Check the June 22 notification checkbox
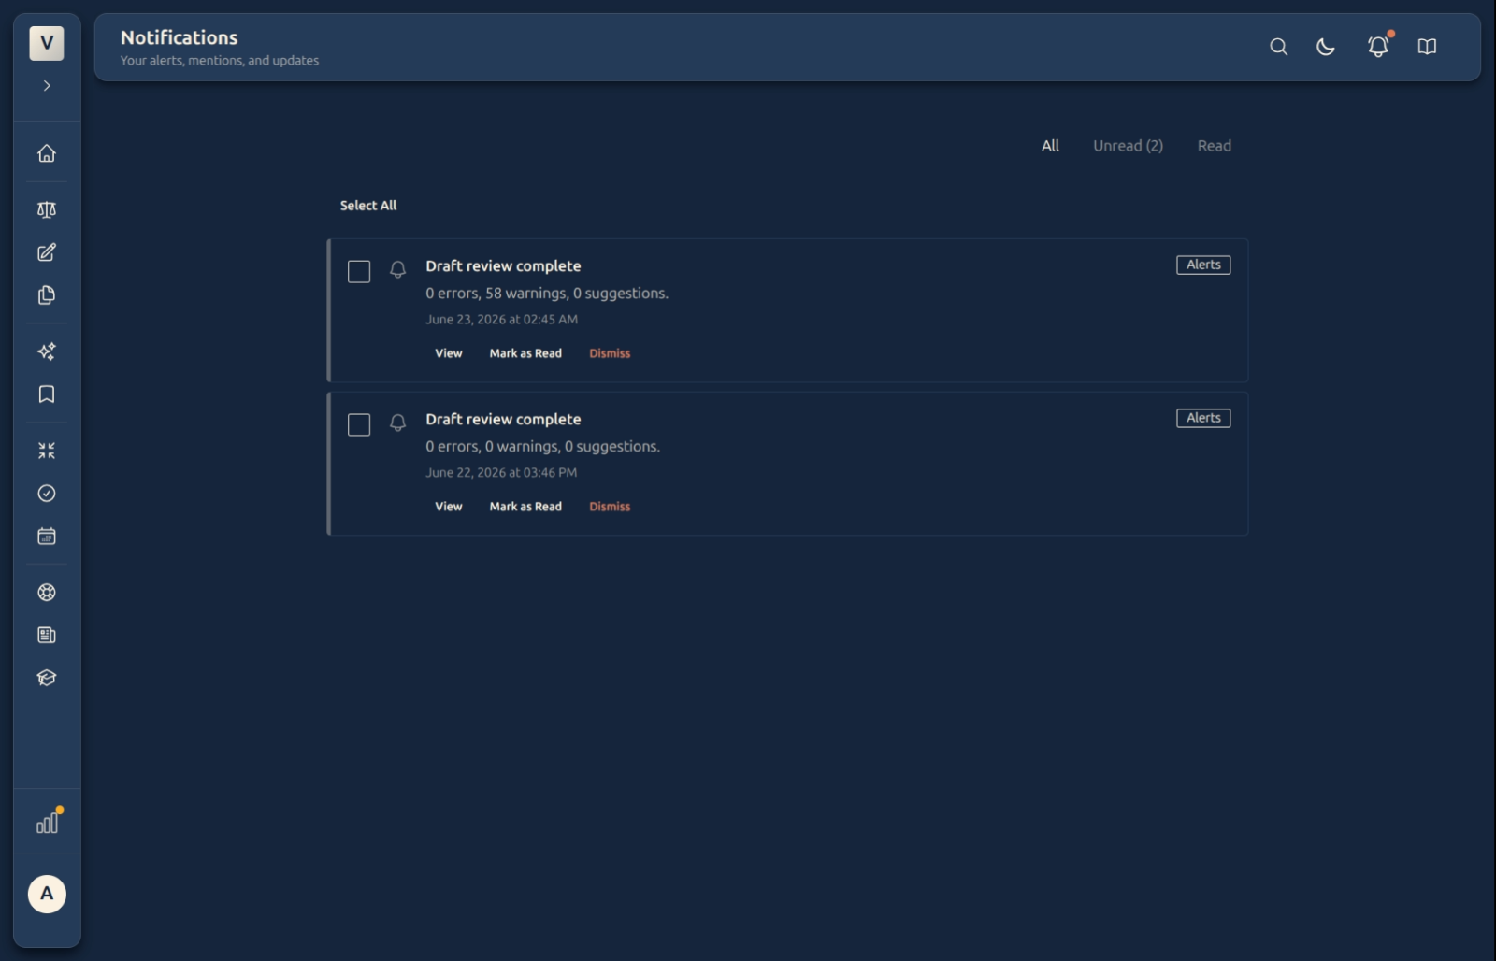Image resolution: width=1496 pixels, height=961 pixels. [x=359, y=425]
